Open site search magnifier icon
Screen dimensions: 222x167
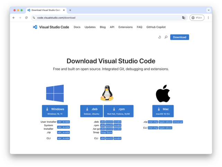pyautogui.click(x=166, y=37)
